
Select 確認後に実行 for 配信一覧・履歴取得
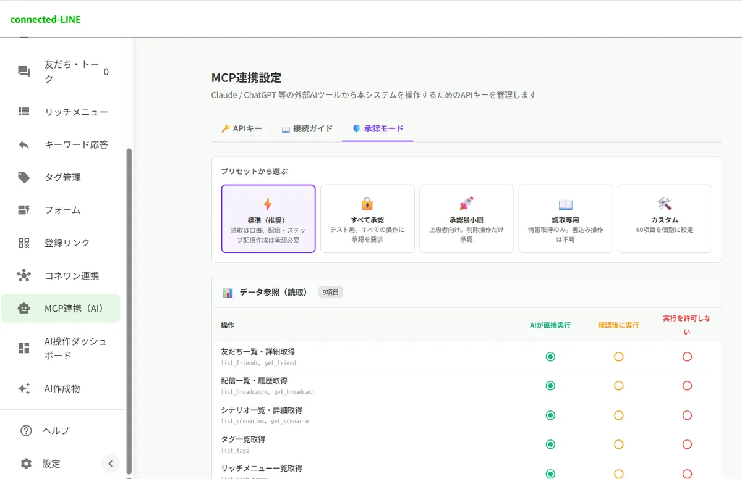pos(618,386)
